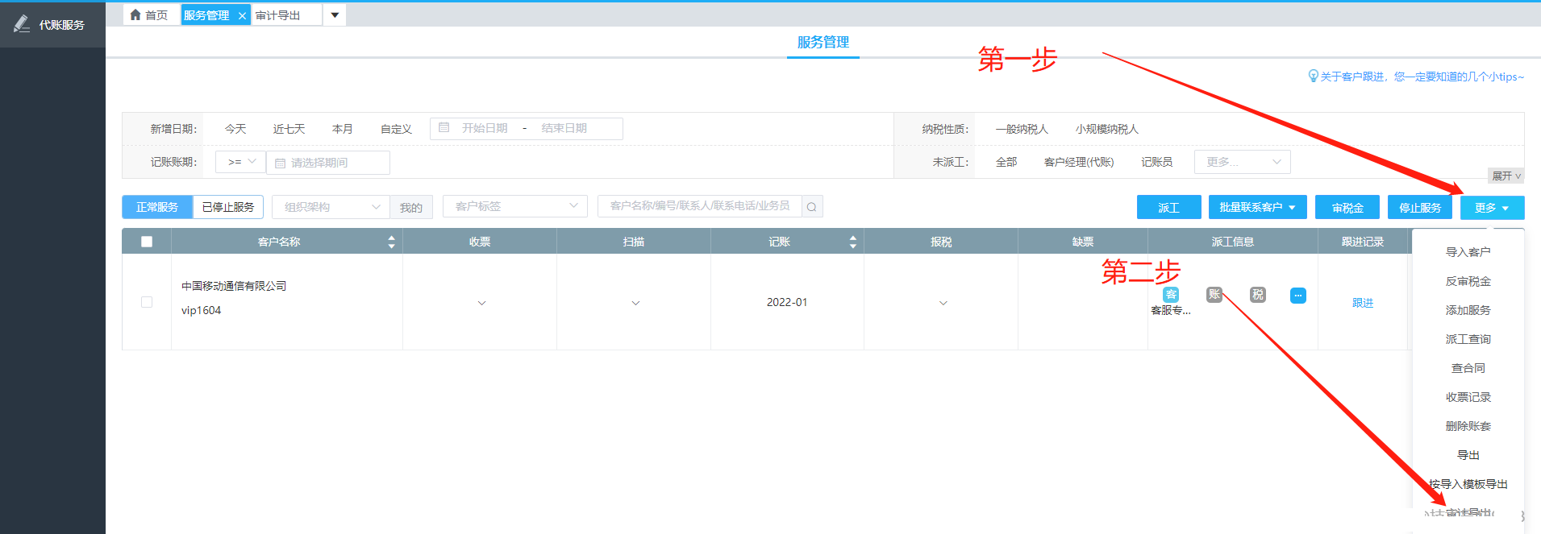Switch to 已停止服务 filter
Screen dimensions: 1541x534
tap(228, 207)
